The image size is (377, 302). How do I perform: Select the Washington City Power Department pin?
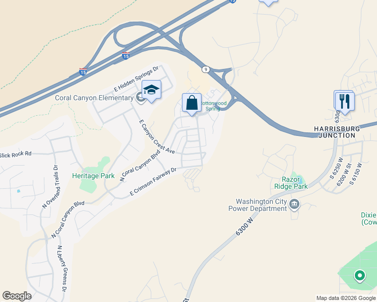tap(294, 204)
